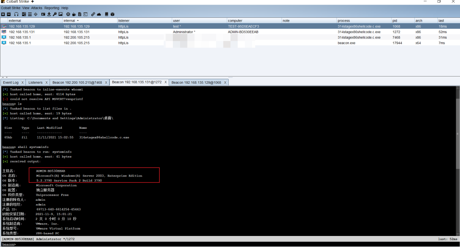
Task: Click the About cube icon in toolbar
Action: click(112, 14)
